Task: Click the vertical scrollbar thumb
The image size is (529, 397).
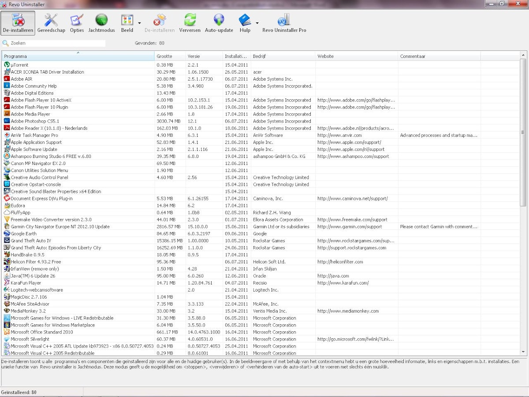Action: pos(523,132)
